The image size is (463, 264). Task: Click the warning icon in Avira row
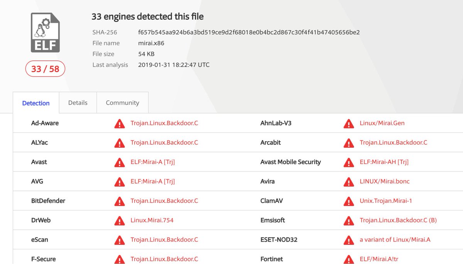click(349, 182)
